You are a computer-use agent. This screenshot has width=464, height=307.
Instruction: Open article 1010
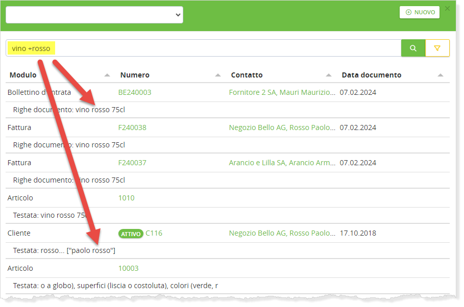(x=126, y=198)
